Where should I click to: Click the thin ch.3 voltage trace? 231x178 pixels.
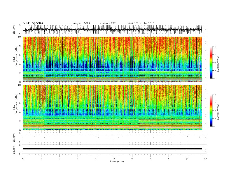pyautogui.click(x=112, y=137)
